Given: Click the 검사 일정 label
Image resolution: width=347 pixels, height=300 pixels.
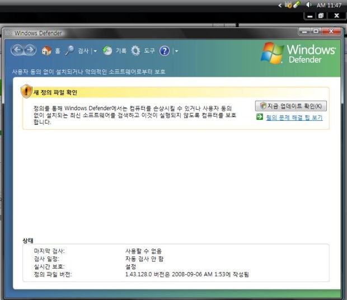Looking at the screenshot, I should 46,259.
